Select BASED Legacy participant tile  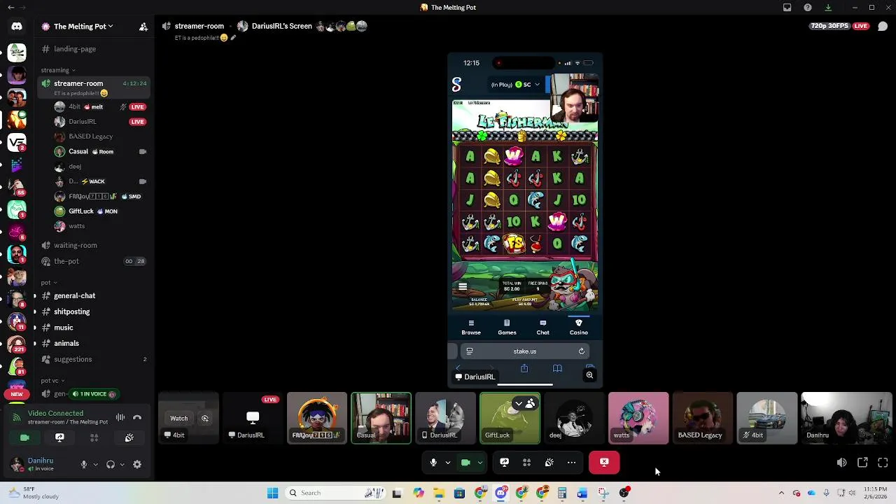703,419
